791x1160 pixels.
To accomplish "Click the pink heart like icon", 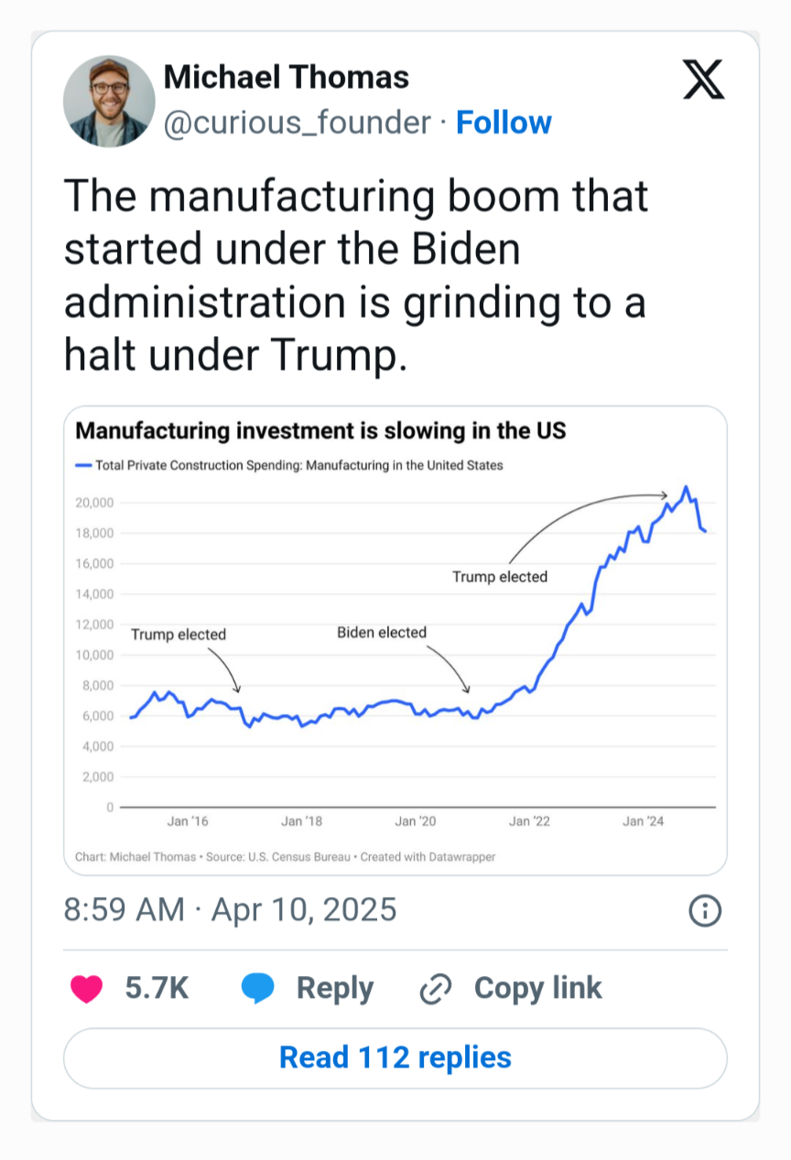I will pos(87,989).
